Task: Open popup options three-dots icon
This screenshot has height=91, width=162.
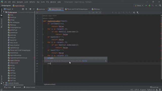Action: point(106,61)
